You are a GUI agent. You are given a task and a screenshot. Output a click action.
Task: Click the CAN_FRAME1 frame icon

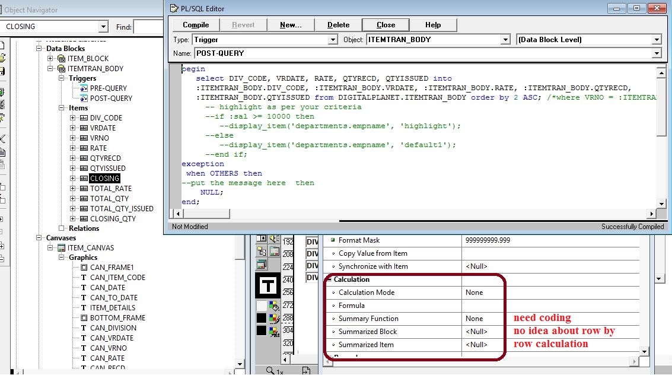[84, 268]
